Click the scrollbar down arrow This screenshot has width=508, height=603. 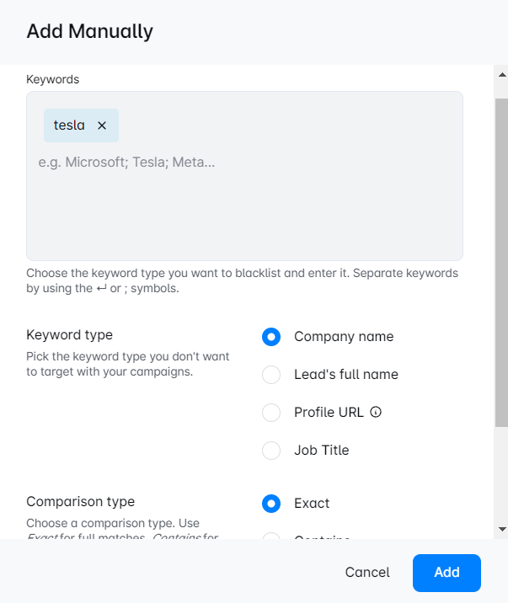(x=501, y=528)
